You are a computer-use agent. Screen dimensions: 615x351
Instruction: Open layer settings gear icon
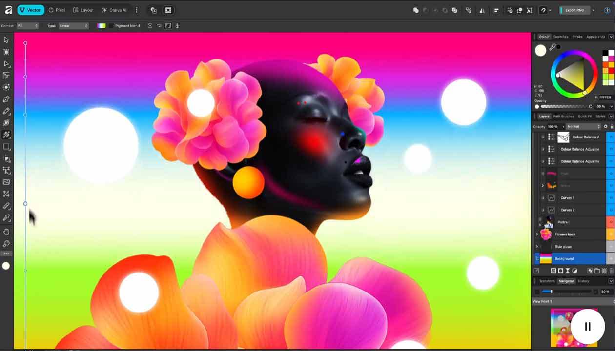point(606,126)
